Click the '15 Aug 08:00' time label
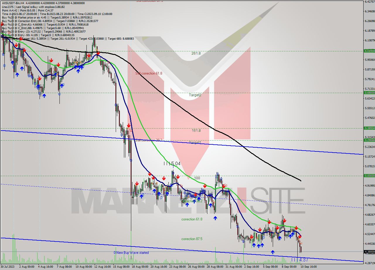 click(122, 267)
